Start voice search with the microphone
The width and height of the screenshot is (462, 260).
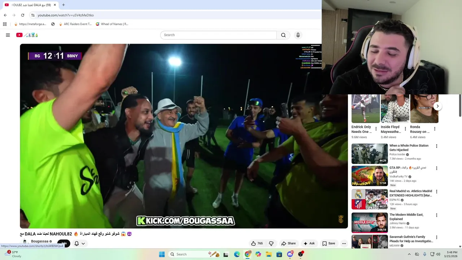pyautogui.click(x=298, y=35)
